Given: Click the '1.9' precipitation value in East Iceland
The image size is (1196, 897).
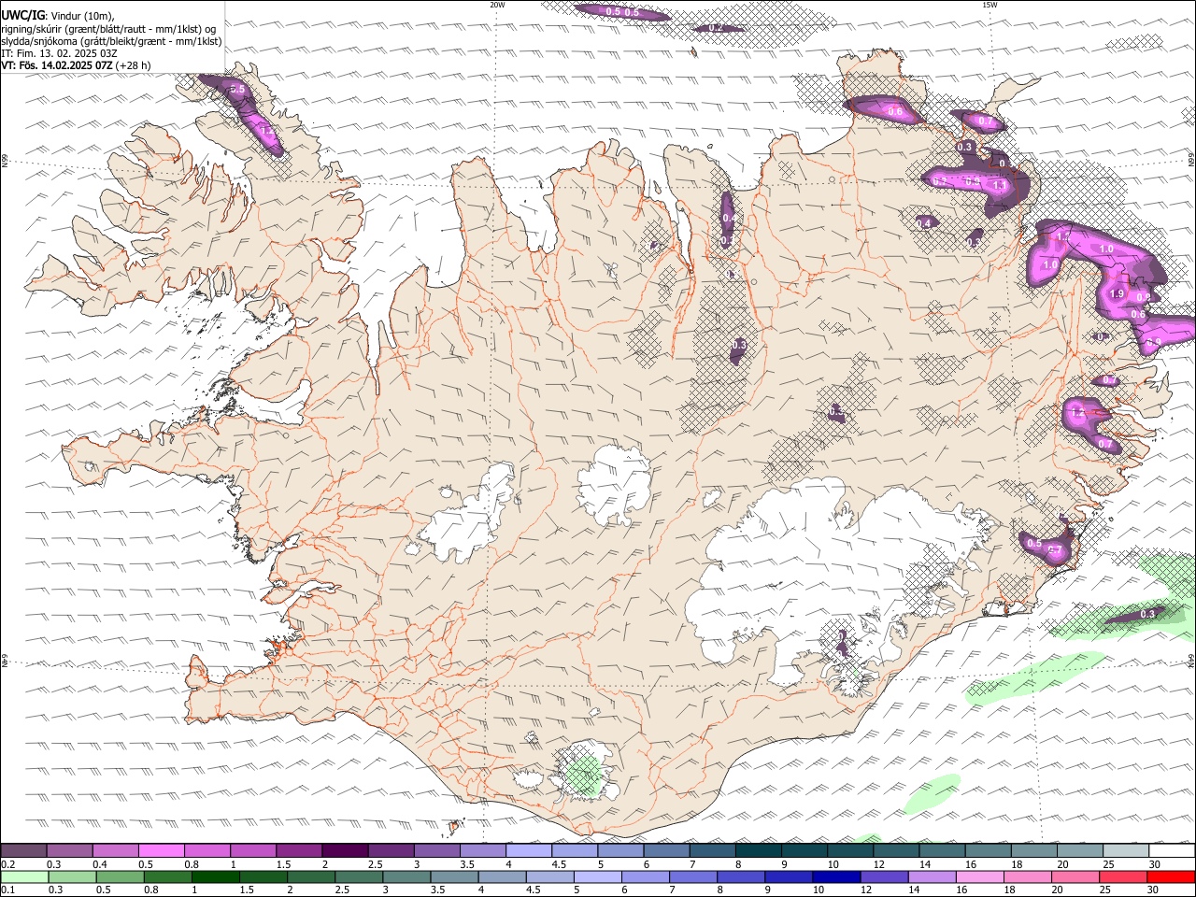Looking at the screenshot, I should click(1117, 293).
